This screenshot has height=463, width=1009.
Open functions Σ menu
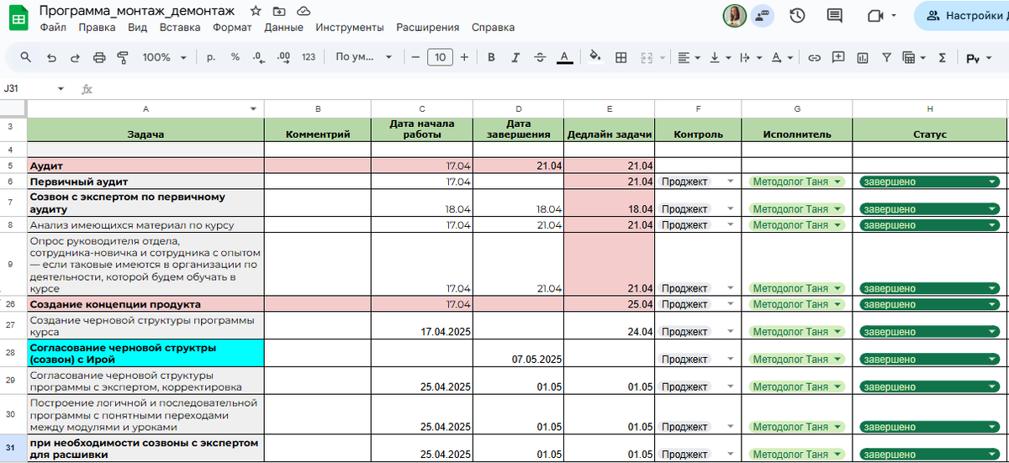pyautogui.click(x=942, y=57)
